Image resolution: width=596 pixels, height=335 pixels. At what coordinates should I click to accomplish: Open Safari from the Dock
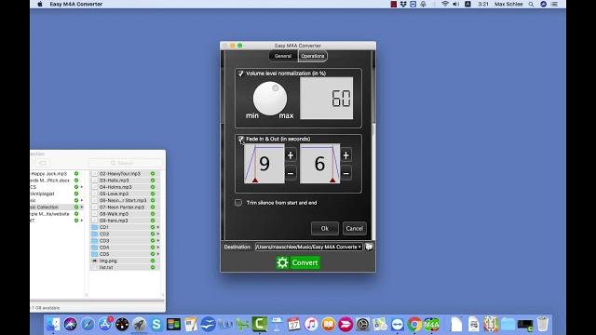point(88,325)
